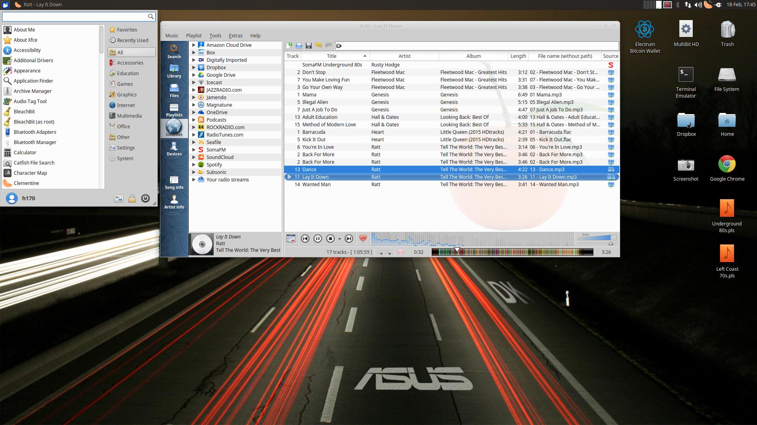Expand Amazon Cloud Drive tree item
This screenshot has height=425, width=757.
(194, 45)
